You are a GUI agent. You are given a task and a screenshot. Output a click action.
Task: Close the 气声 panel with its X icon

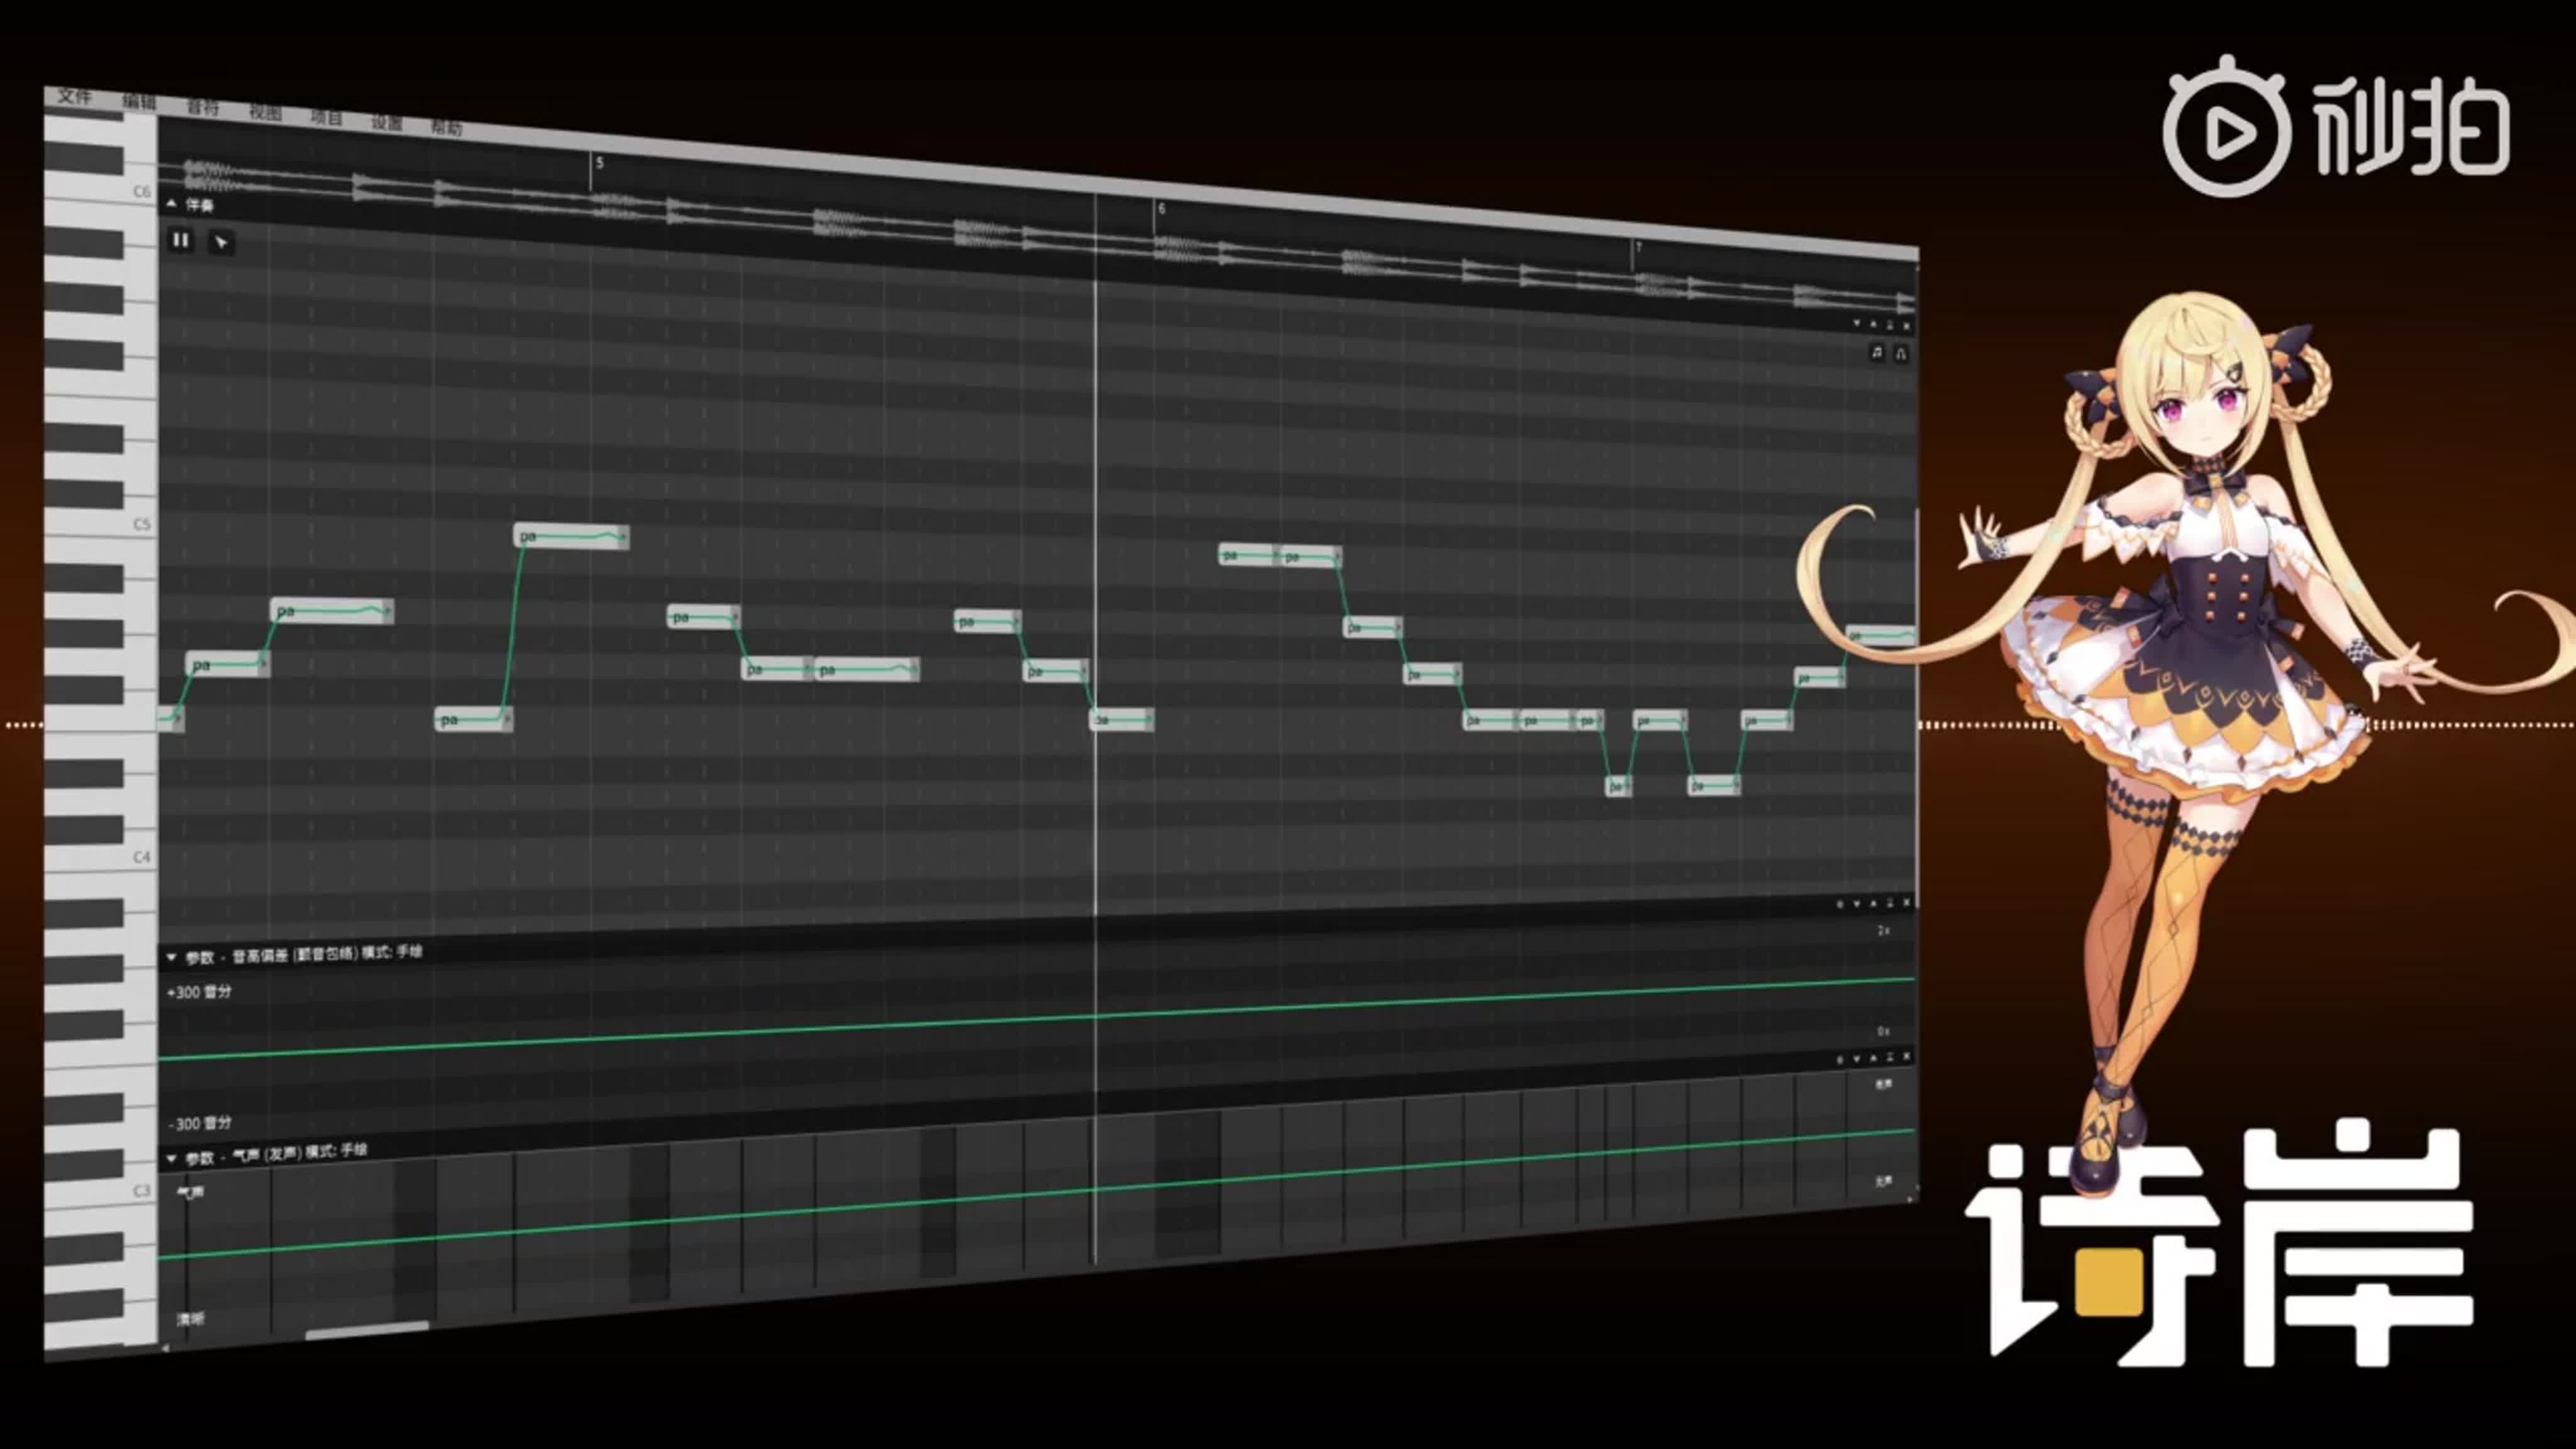pyautogui.click(x=1906, y=1056)
